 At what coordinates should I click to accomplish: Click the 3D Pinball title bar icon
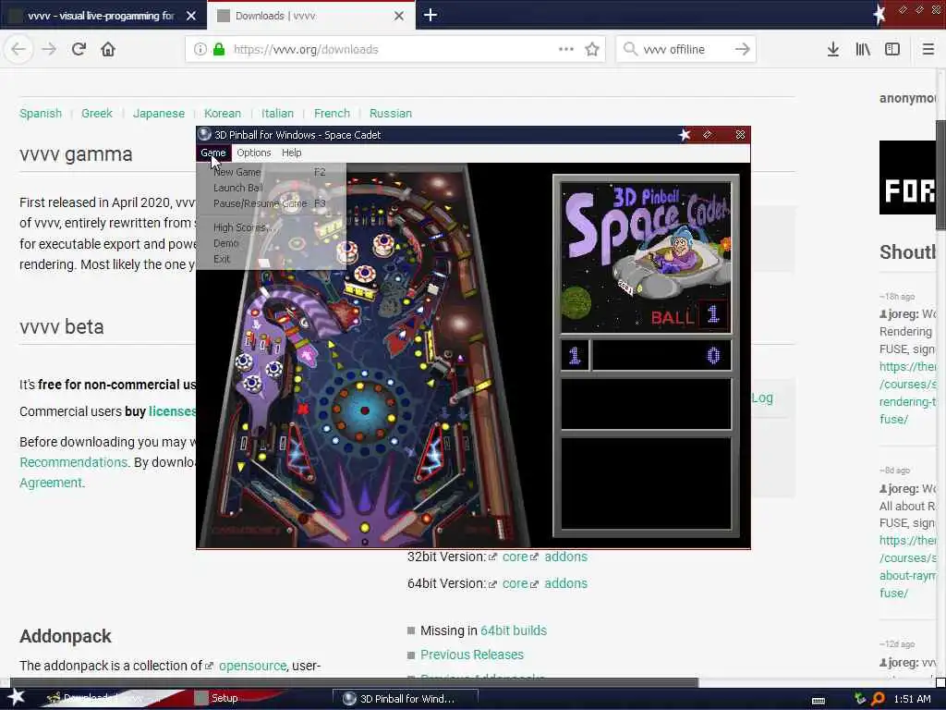[204, 135]
